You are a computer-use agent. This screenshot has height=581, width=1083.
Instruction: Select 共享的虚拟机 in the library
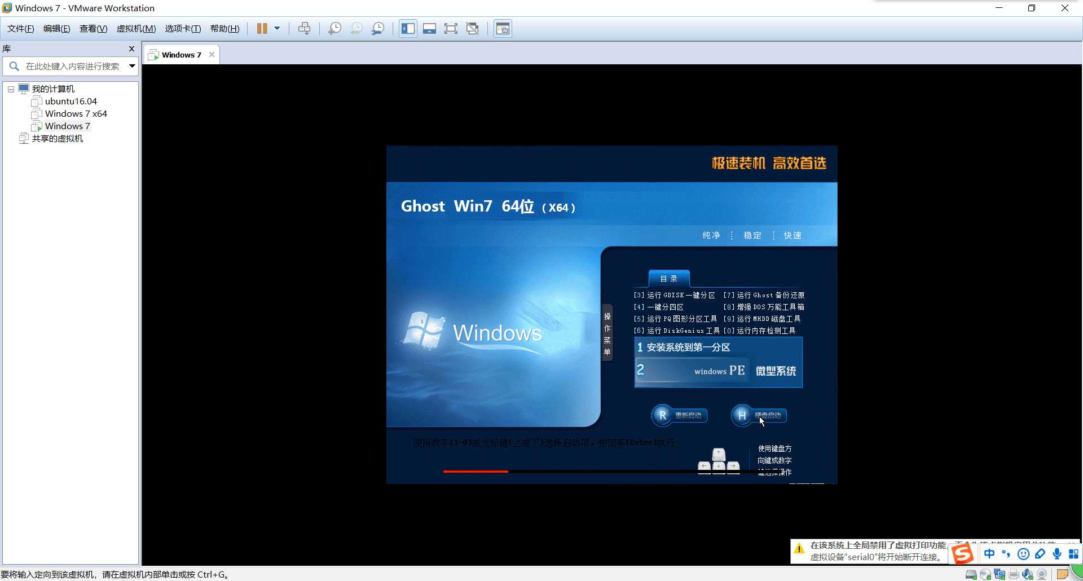(x=57, y=139)
